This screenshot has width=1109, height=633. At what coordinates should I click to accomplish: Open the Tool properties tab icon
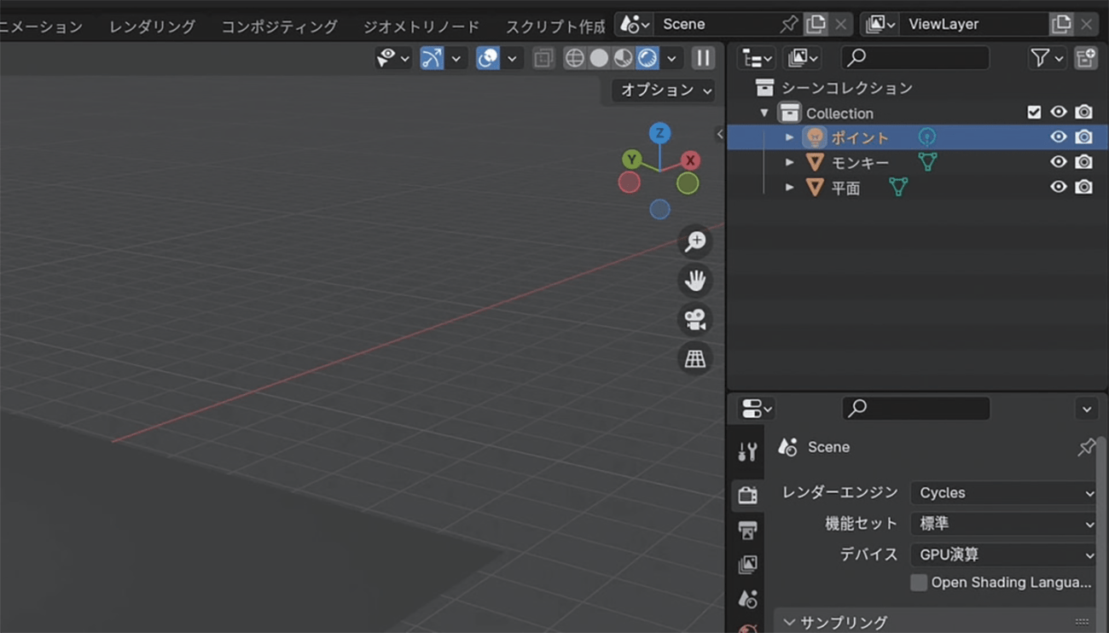748,452
